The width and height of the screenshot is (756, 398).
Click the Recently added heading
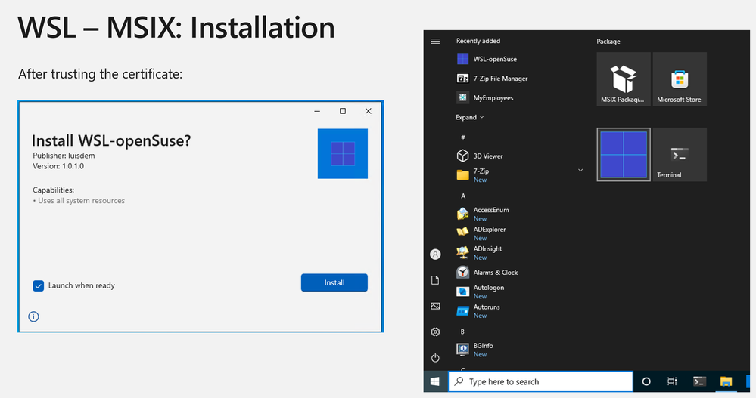tap(478, 41)
